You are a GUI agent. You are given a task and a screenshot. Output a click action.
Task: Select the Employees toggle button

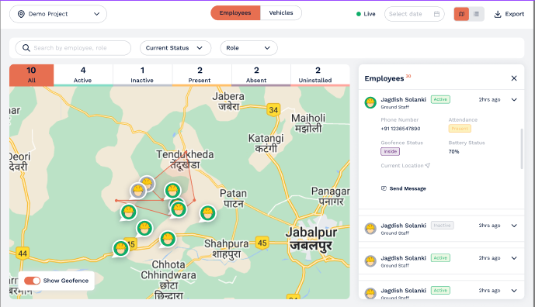235,13
